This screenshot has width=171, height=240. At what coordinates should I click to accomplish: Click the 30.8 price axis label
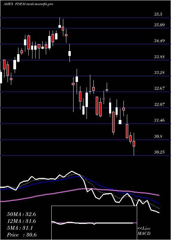pyautogui.click(x=158, y=136)
